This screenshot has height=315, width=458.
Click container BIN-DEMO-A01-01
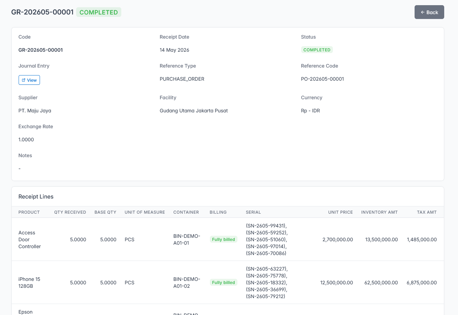(x=187, y=240)
